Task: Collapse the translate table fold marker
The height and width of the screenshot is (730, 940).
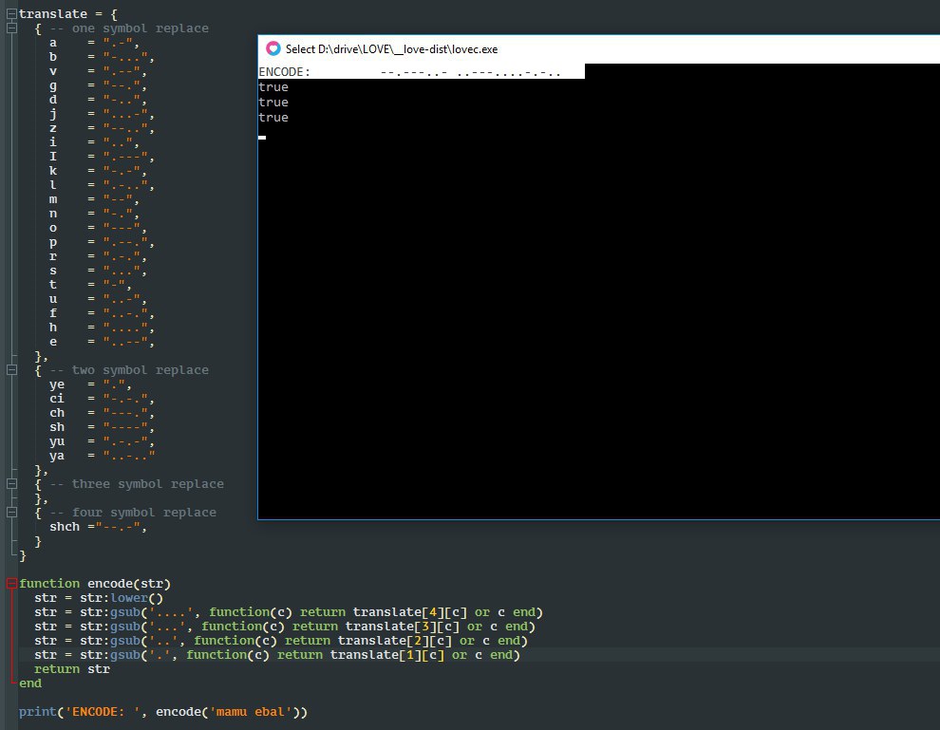Action: coord(11,13)
